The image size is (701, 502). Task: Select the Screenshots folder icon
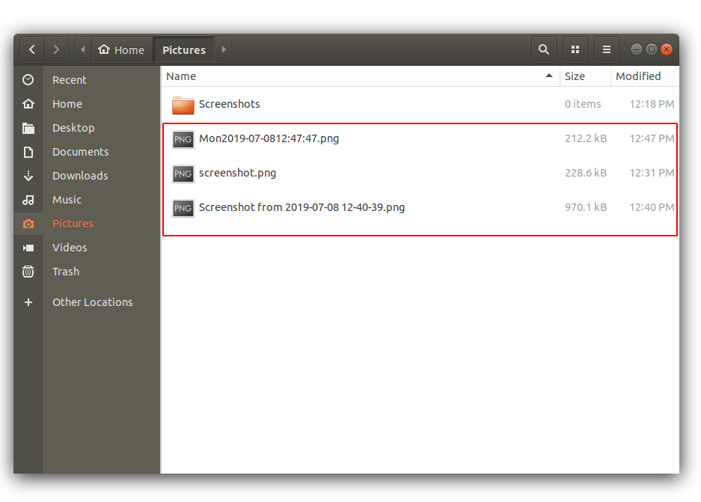183,105
